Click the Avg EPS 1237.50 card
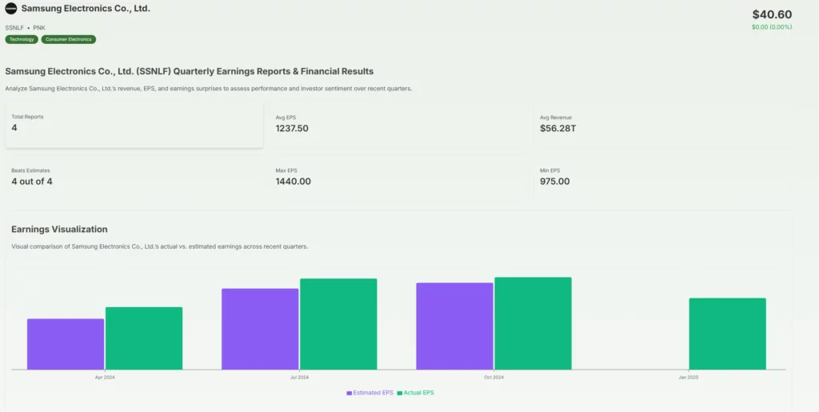 tap(398, 125)
